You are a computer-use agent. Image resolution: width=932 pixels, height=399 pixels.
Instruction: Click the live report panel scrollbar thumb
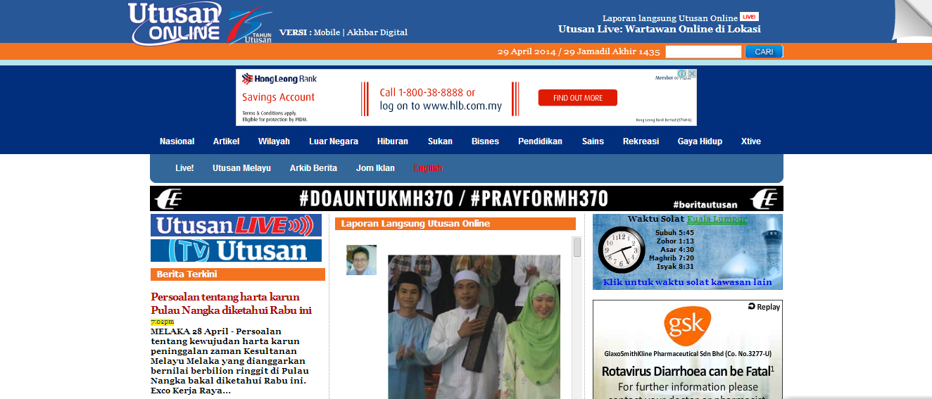pyautogui.click(x=577, y=247)
